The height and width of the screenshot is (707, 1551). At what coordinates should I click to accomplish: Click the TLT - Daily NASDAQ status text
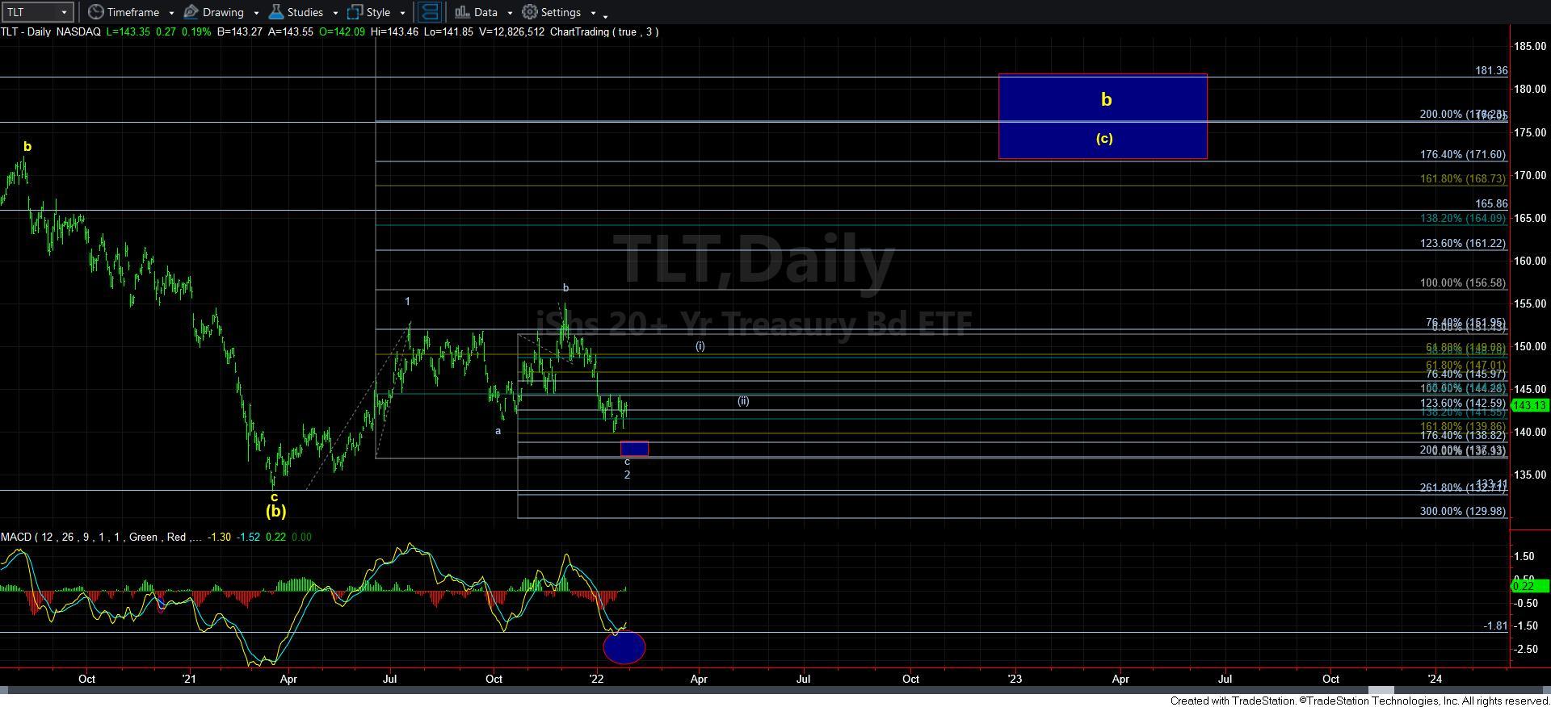(x=51, y=31)
